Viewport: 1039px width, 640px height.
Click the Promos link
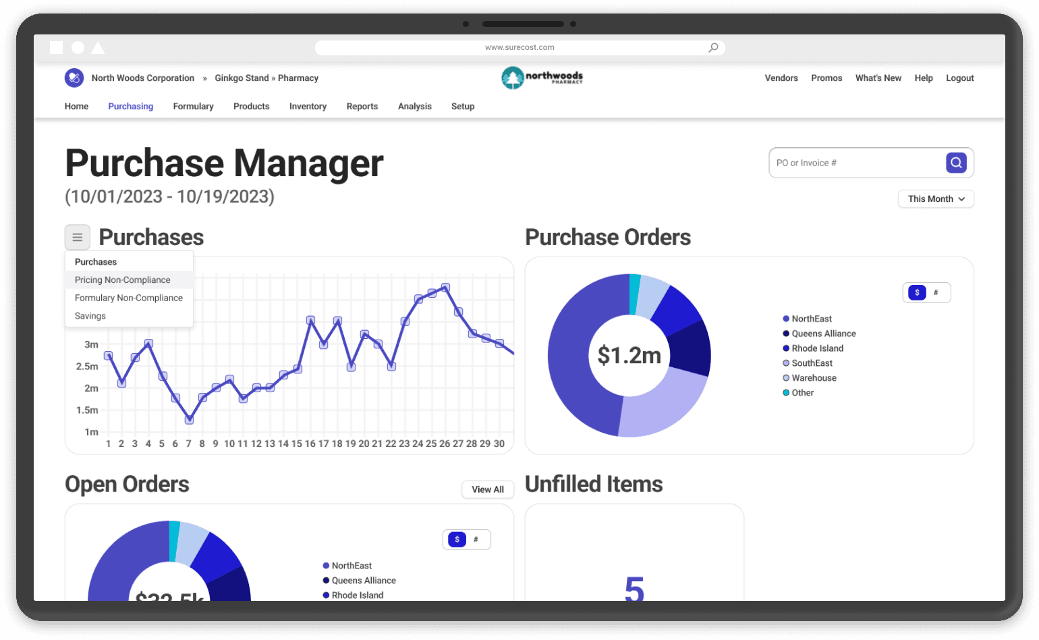coord(826,78)
